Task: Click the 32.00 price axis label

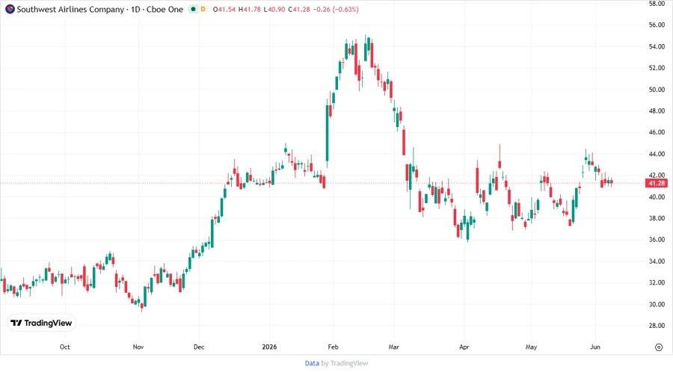Action: (x=657, y=282)
